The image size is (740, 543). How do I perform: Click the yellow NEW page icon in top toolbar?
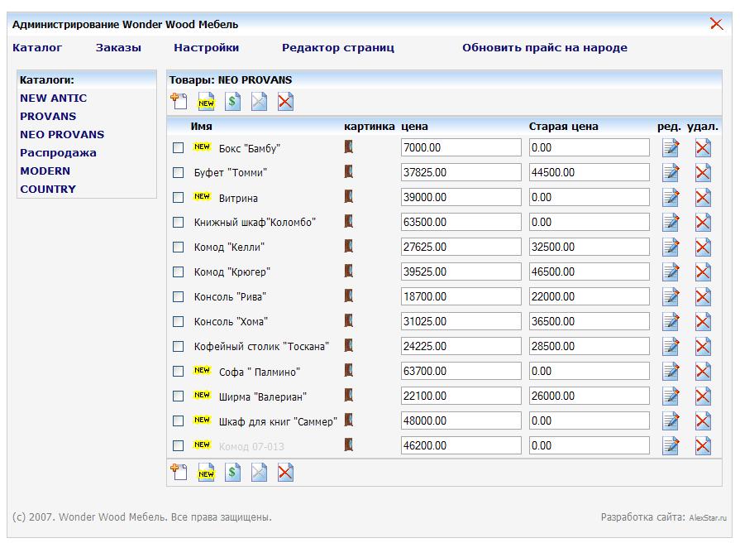click(206, 102)
